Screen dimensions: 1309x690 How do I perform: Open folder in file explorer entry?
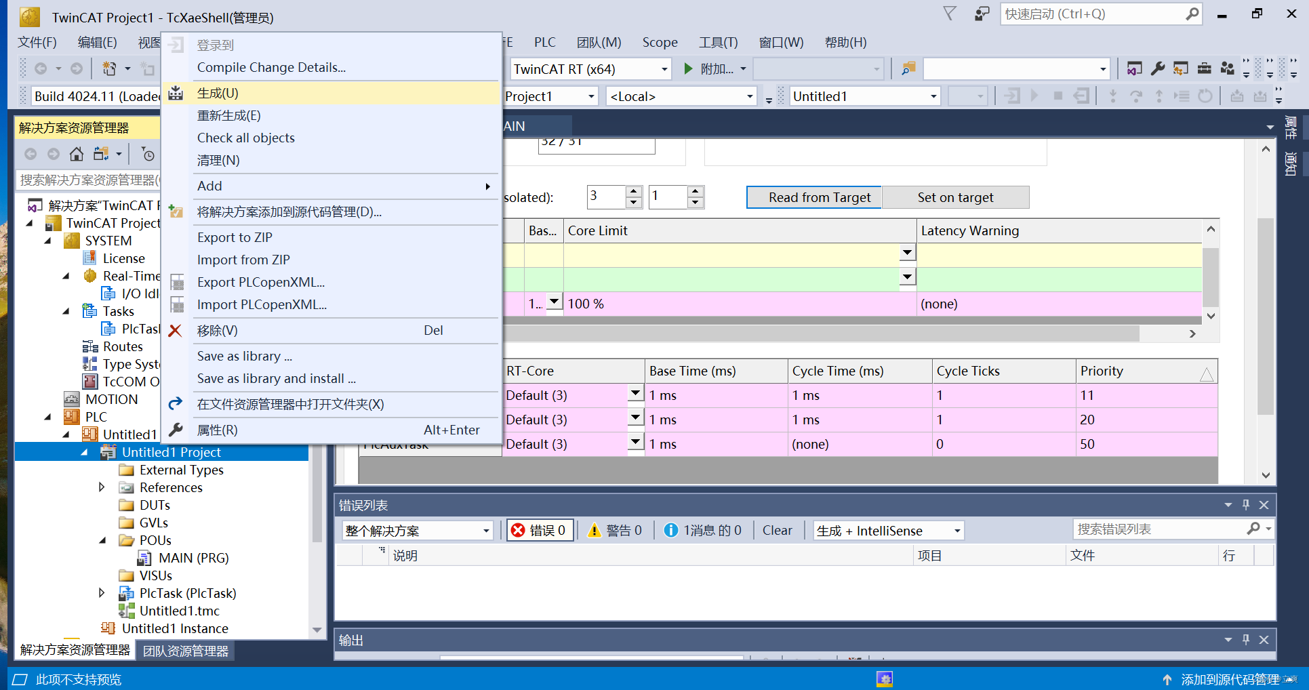[331, 404]
